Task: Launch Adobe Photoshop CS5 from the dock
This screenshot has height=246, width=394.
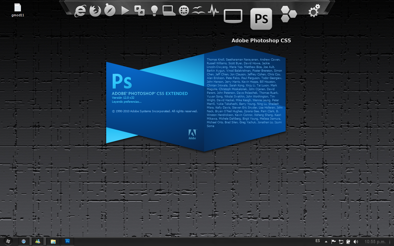Action: [x=261, y=19]
